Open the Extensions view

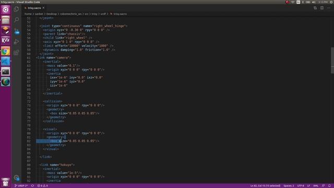click(16, 52)
